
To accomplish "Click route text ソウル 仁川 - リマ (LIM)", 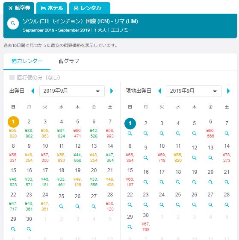I will point(80,21).
